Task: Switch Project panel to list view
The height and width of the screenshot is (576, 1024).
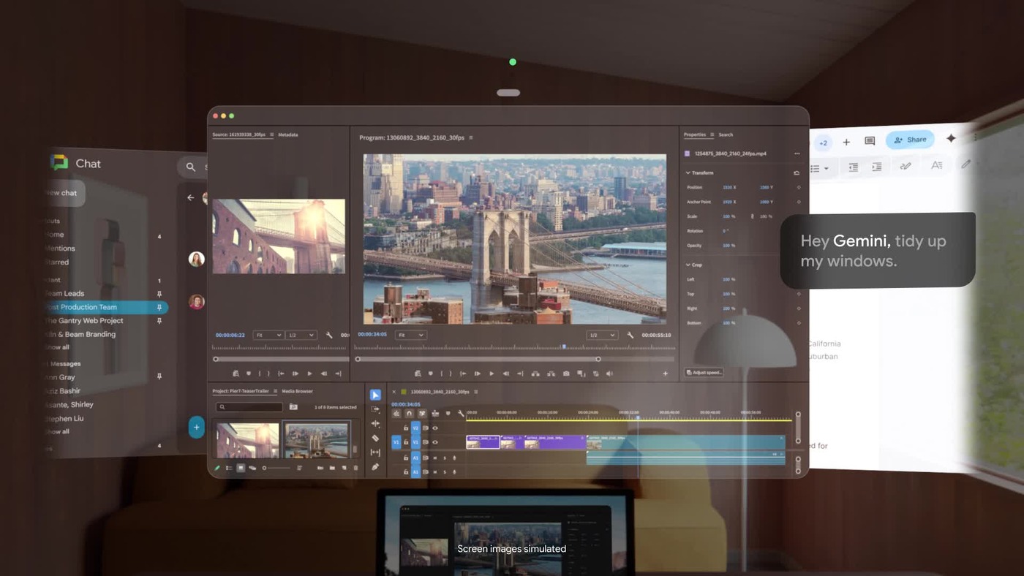Action: point(229,468)
